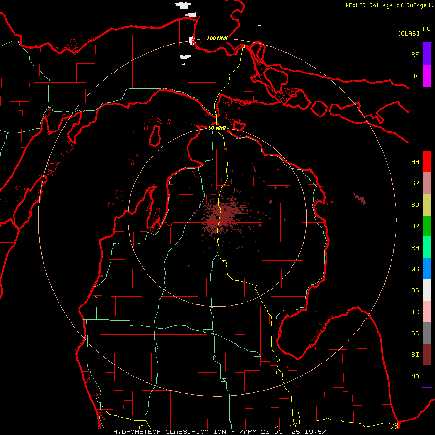Click the IC legend label
This screenshot has width=435, height=435.
click(x=415, y=312)
